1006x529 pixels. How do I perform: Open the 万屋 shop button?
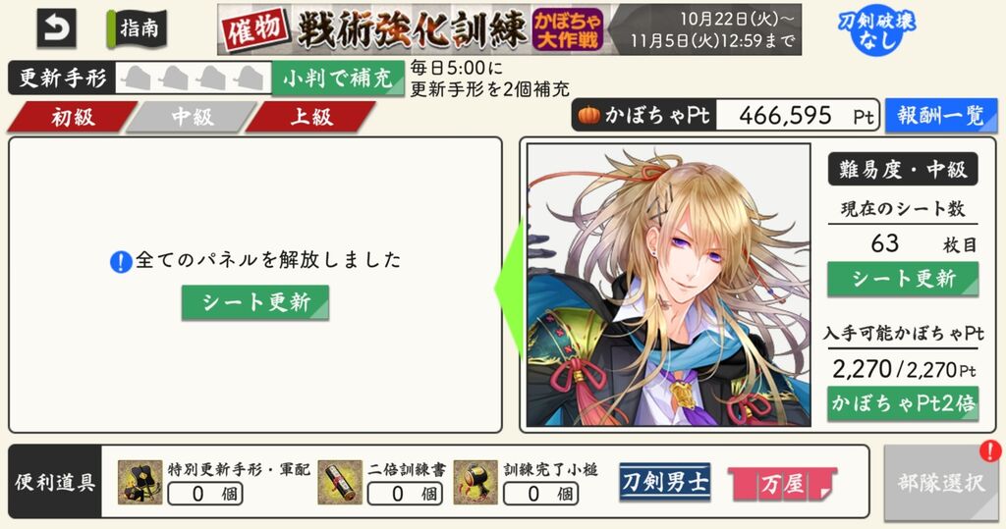[x=783, y=484]
